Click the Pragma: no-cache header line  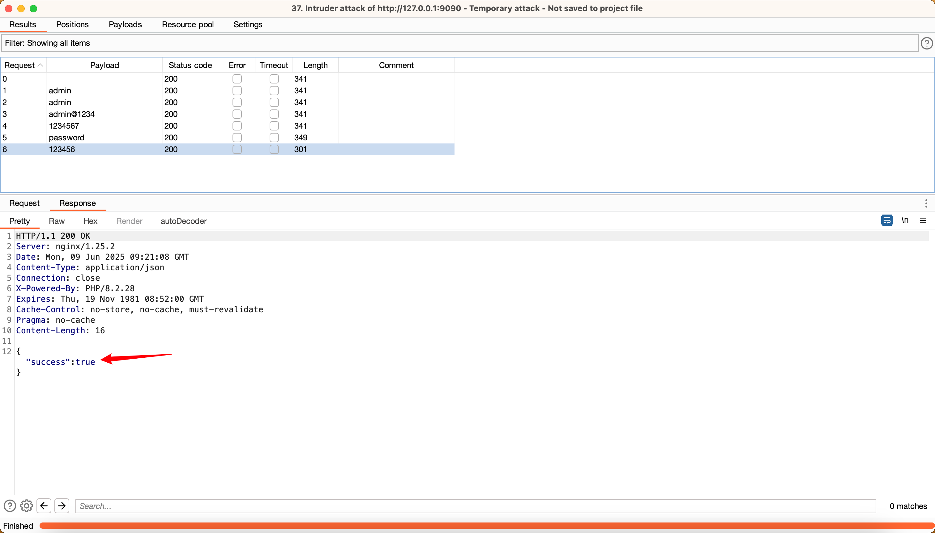(55, 320)
